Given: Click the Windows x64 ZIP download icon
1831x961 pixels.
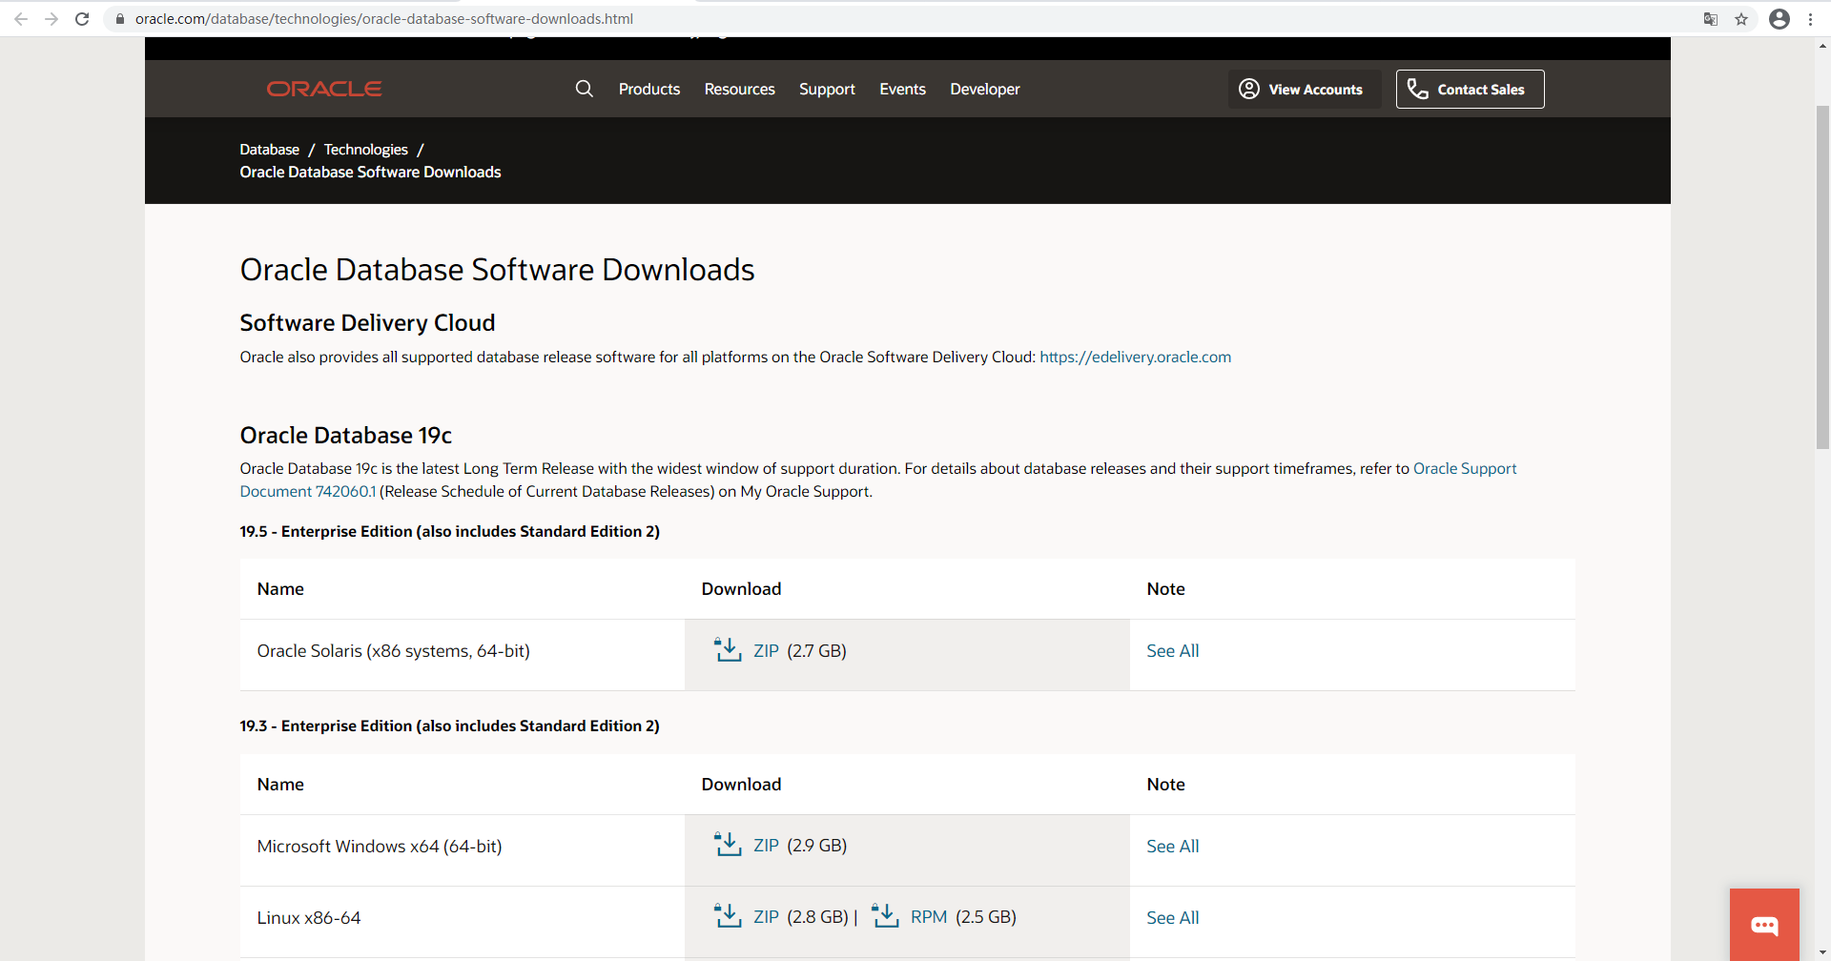Looking at the screenshot, I should coord(728,845).
